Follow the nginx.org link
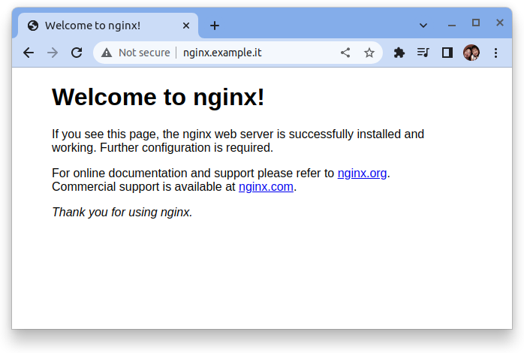This screenshot has height=353, width=524. click(362, 173)
